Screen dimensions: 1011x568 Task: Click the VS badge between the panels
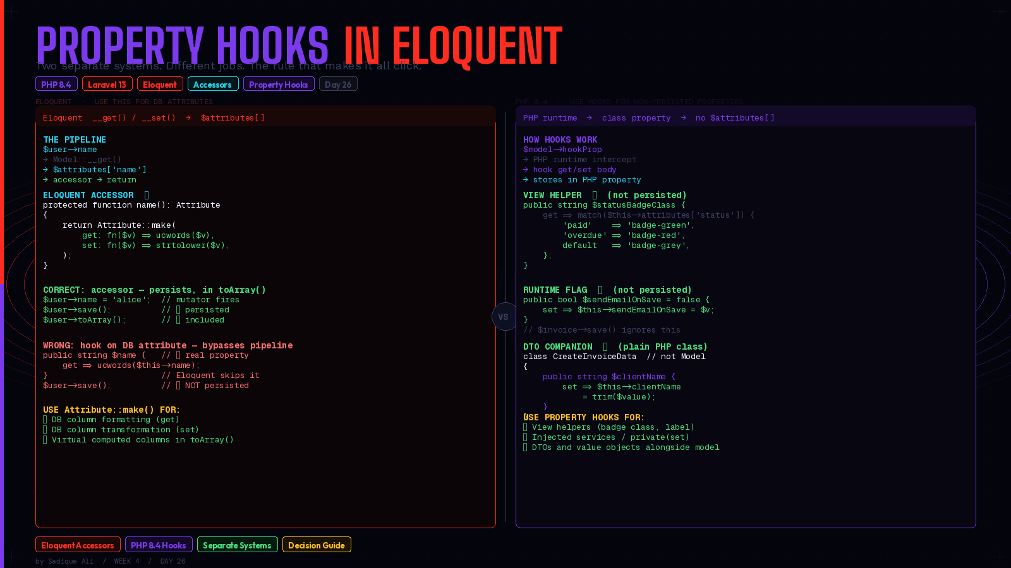tap(504, 316)
